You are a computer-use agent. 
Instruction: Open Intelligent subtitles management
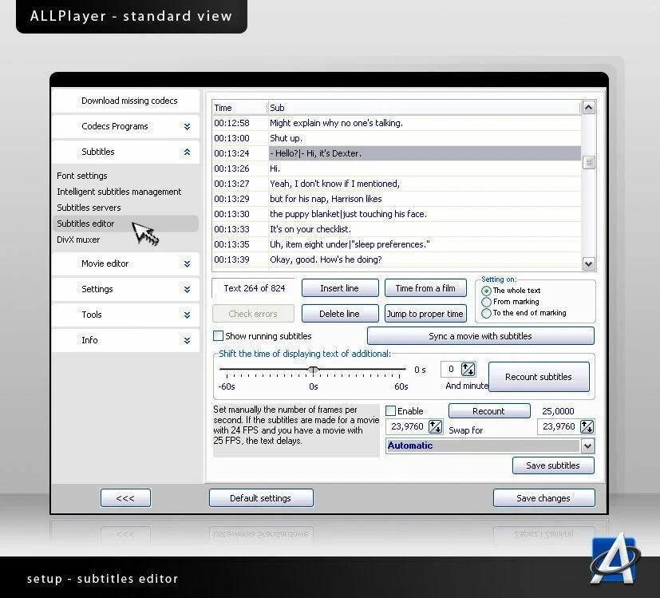click(x=119, y=192)
